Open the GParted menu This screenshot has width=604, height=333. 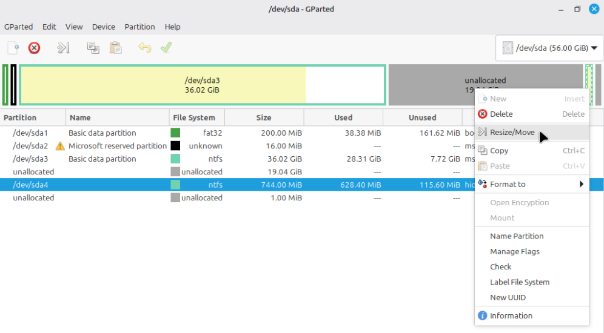tap(18, 27)
